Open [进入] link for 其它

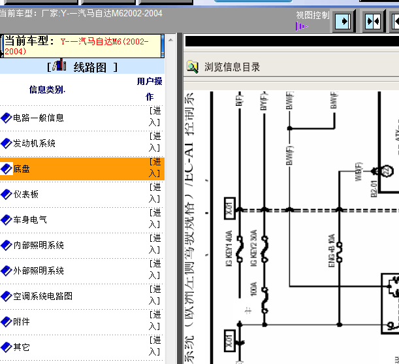tap(155, 346)
